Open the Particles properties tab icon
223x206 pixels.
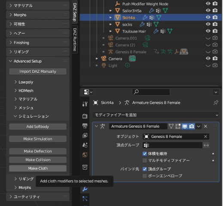[85, 199]
